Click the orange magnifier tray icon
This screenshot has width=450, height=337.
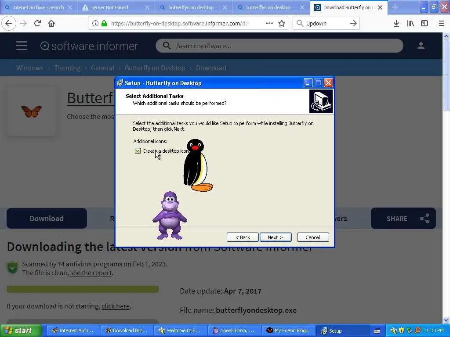click(x=417, y=330)
